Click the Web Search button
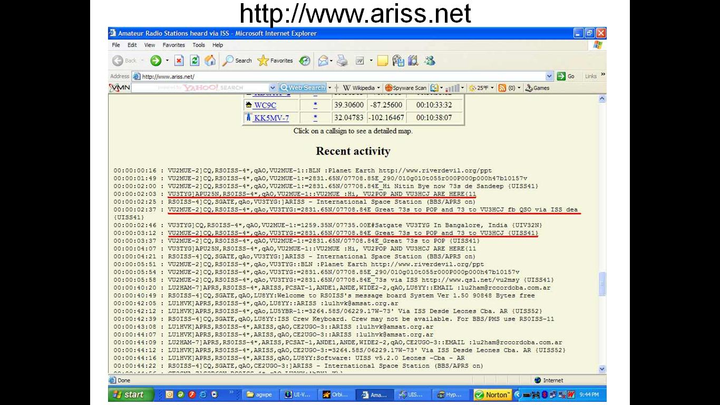The height and width of the screenshot is (405, 720). click(303, 88)
